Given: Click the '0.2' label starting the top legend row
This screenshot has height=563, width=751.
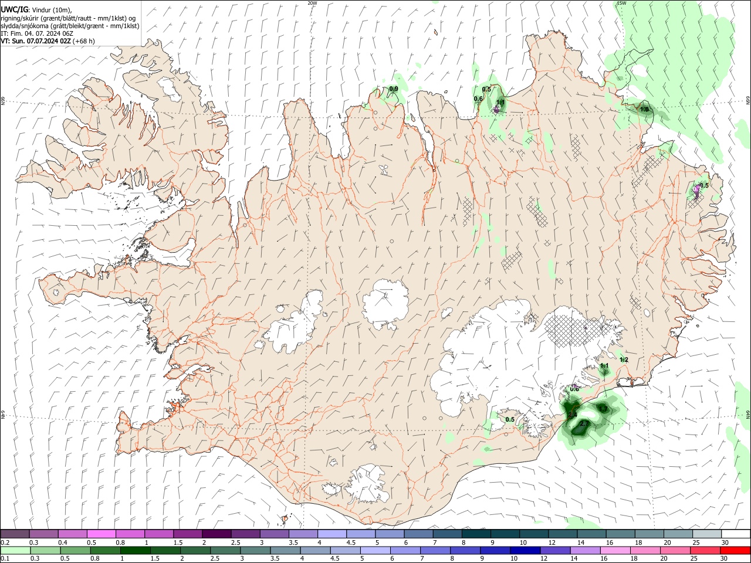Looking at the screenshot, I should point(5,542).
